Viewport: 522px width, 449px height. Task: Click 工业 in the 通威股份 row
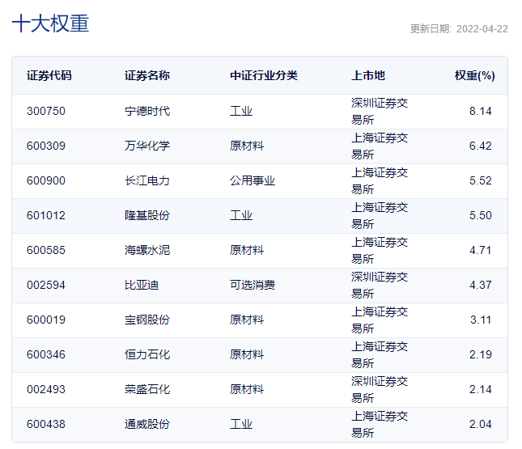(x=241, y=424)
